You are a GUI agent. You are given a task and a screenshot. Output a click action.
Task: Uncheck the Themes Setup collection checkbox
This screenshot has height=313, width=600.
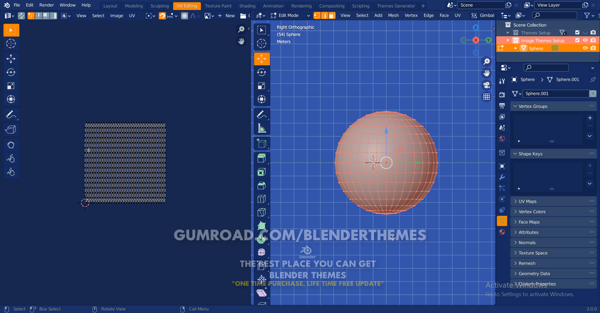click(577, 32)
